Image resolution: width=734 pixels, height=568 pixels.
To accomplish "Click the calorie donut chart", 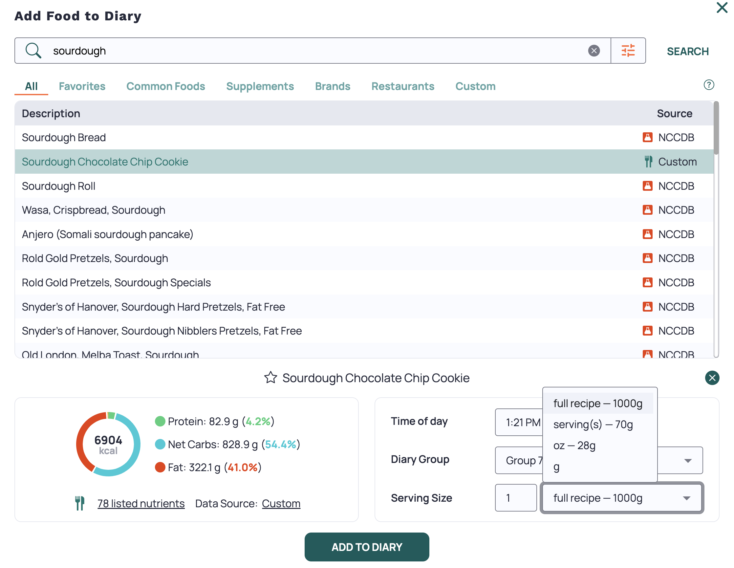I will click(x=108, y=444).
